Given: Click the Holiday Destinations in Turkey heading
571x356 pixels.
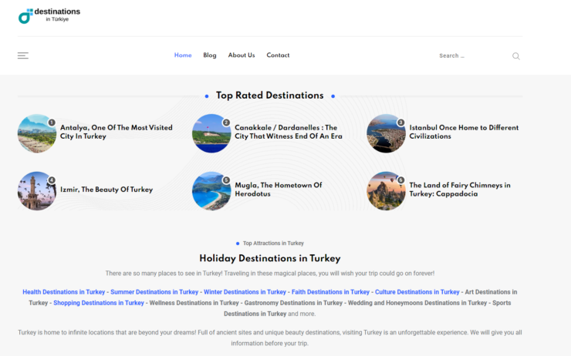Looking at the screenshot, I should pyautogui.click(x=270, y=259).
